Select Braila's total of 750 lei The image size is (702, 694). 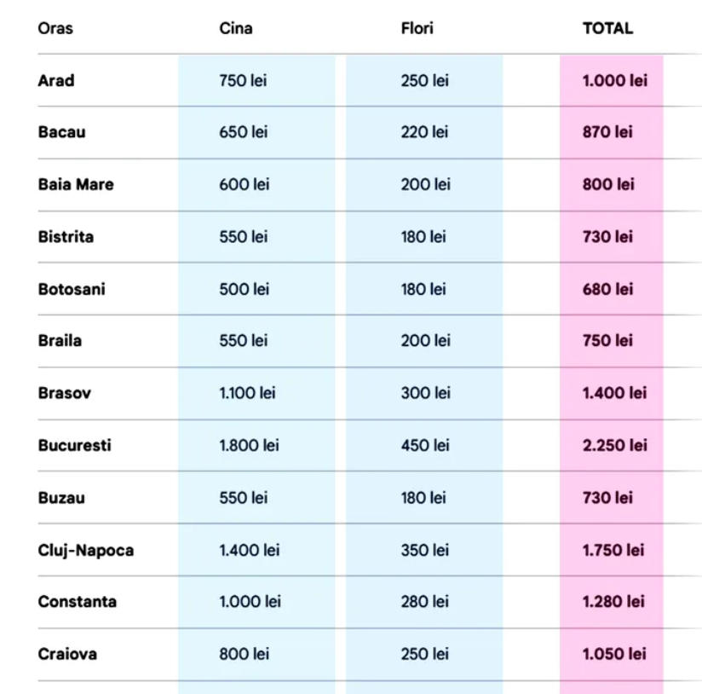(607, 340)
